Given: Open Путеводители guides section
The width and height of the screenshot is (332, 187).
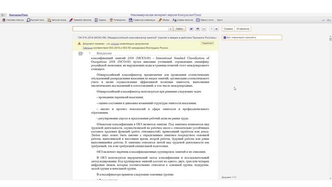Looking at the screenshot, I should pos(118,20).
